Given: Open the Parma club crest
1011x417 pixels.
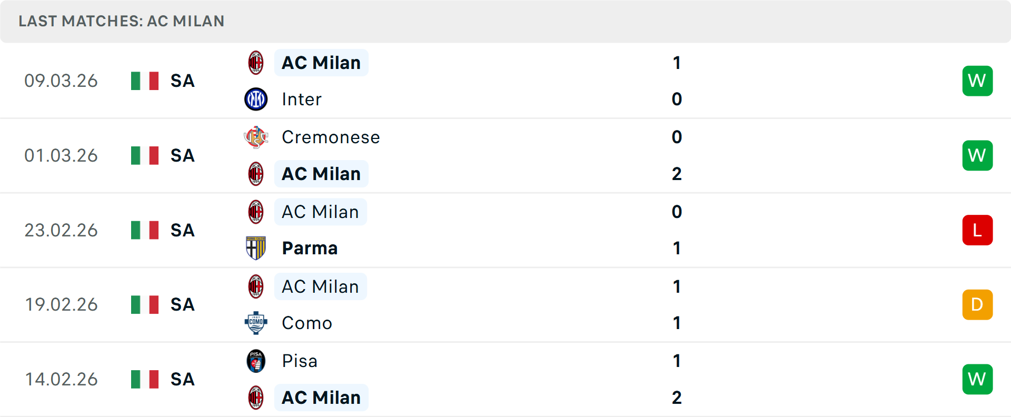Looking at the screenshot, I should coord(256,248).
